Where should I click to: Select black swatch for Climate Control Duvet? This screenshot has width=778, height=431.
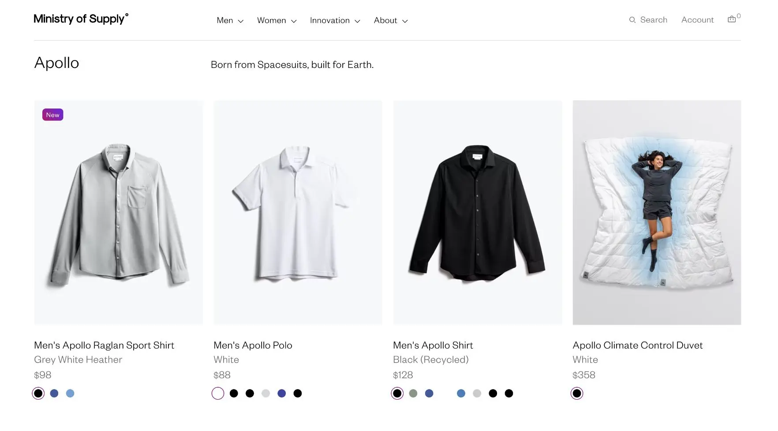[x=577, y=394]
